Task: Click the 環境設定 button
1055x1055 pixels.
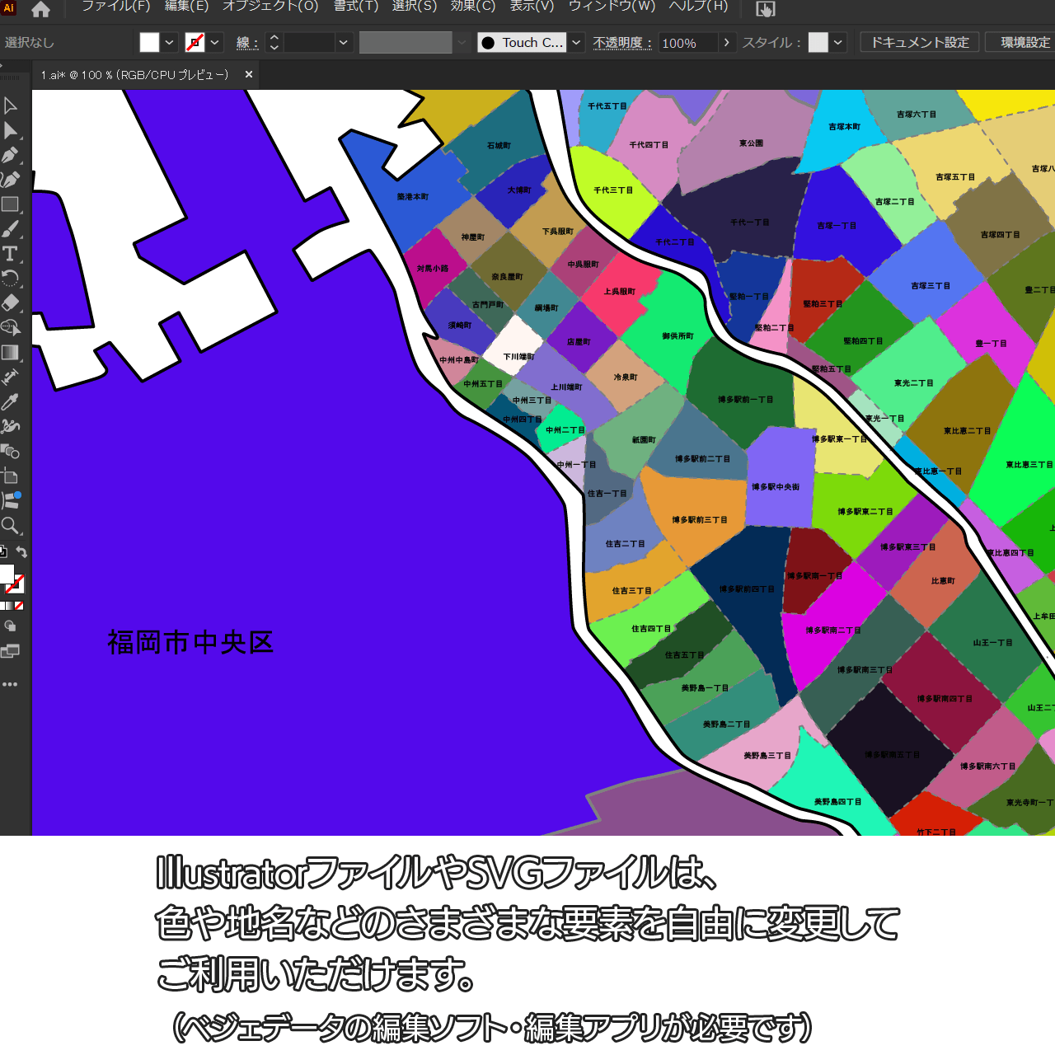Action: 1025,42
